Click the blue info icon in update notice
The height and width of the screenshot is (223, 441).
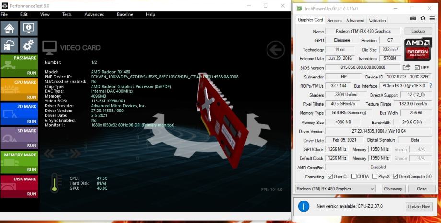coord(303,206)
